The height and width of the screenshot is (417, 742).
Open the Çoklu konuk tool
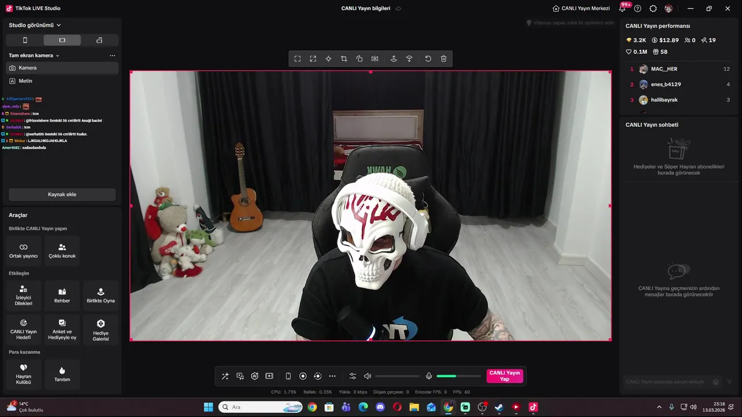(62, 251)
